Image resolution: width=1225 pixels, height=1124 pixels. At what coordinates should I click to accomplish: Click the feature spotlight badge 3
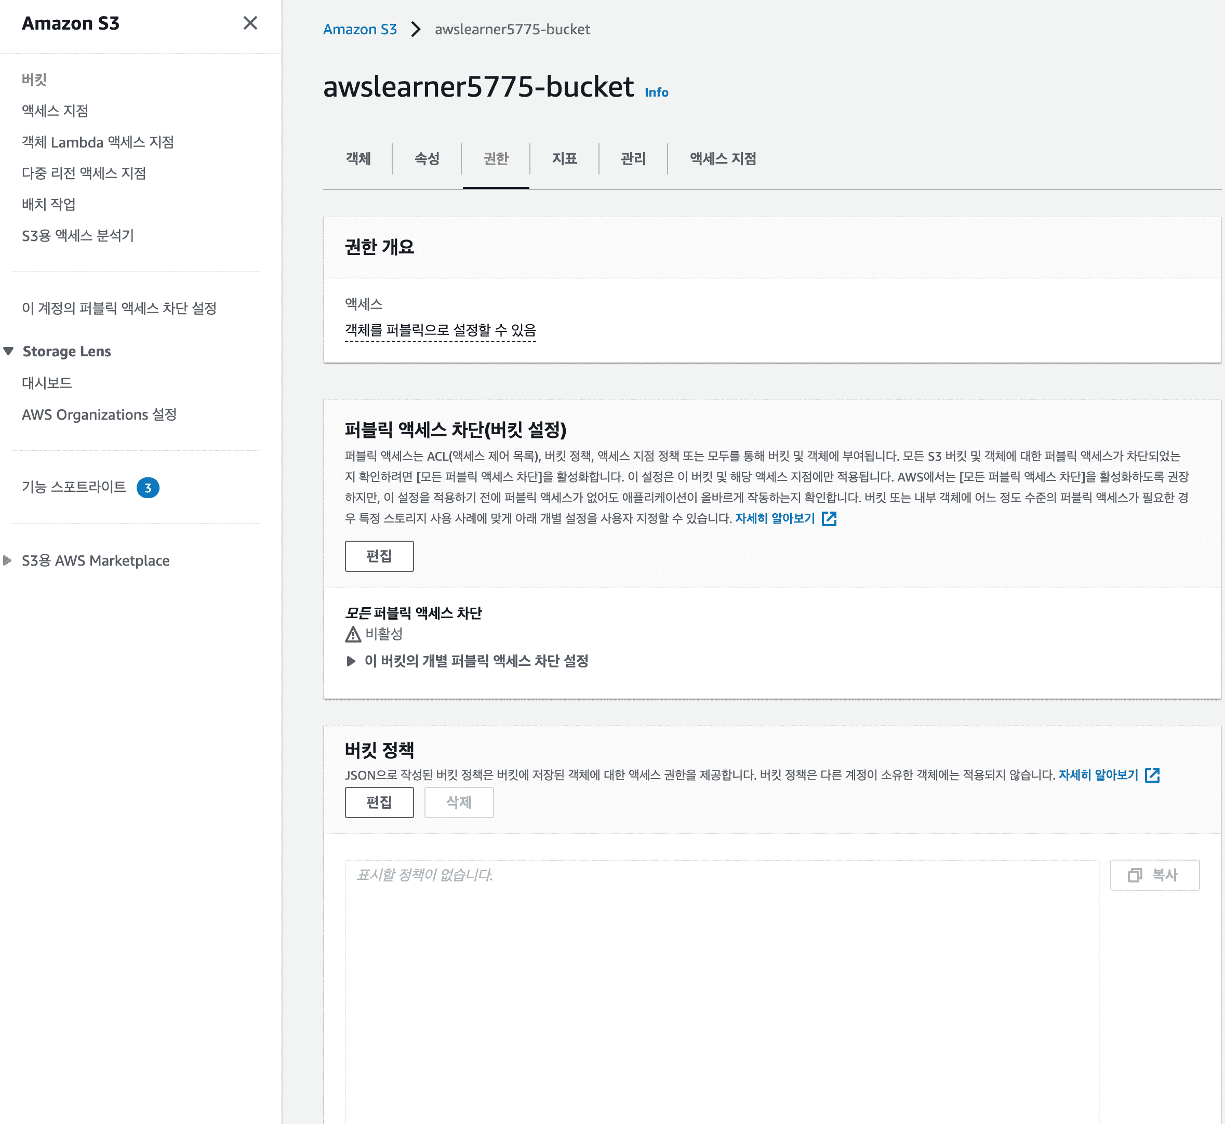point(148,488)
